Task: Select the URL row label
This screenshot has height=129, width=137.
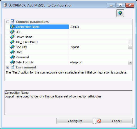Action: (19, 32)
